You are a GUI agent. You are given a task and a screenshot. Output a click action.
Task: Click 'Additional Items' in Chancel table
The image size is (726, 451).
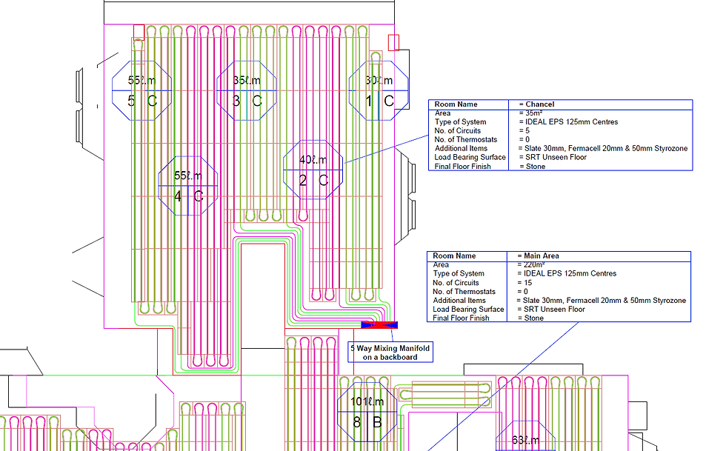click(461, 148)
